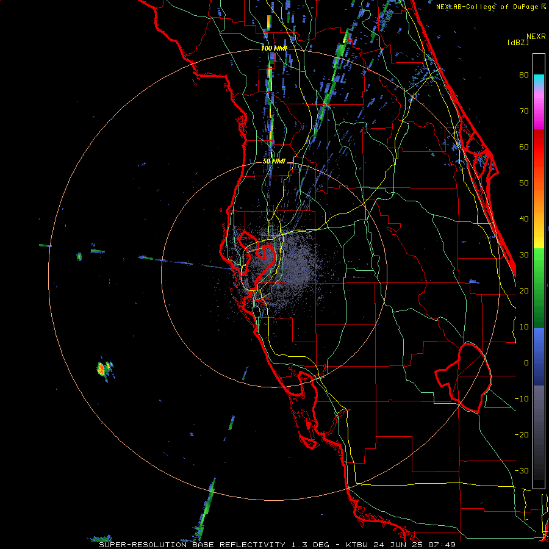The image size is (549, 549).
Task: Click the -30 value on dBZ scale
Action: (522, 471)
